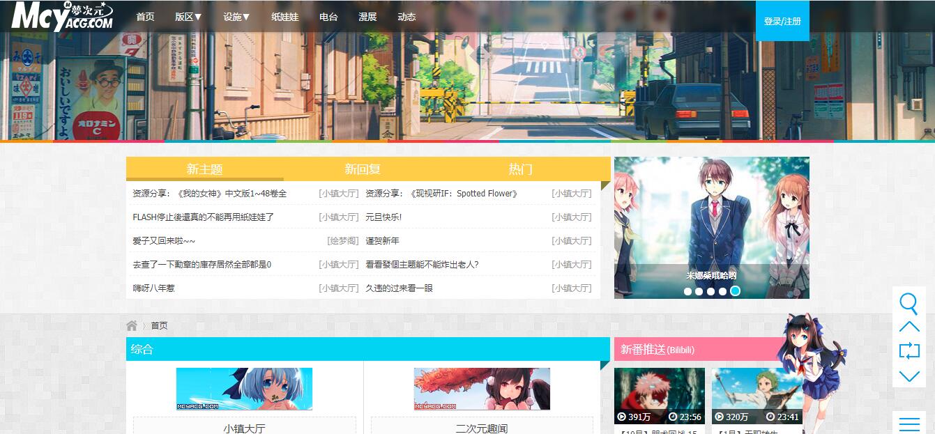Open thread 资源分享:《现视研IF: Spotted Flower》

[x=442, y=194]
